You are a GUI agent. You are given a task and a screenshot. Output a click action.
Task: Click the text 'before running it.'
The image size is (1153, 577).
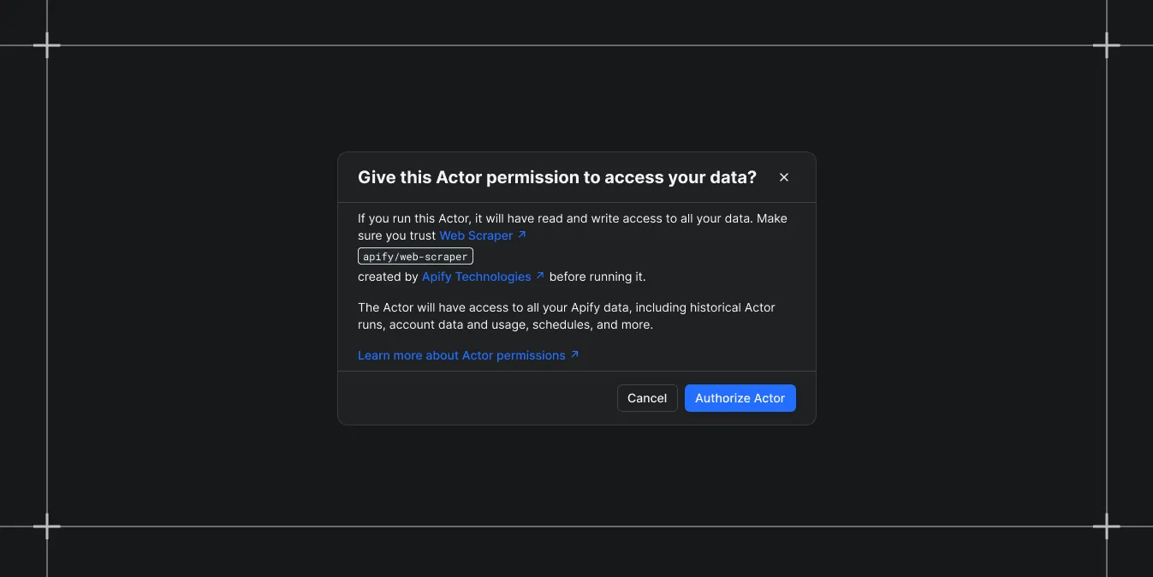point(597,277)
